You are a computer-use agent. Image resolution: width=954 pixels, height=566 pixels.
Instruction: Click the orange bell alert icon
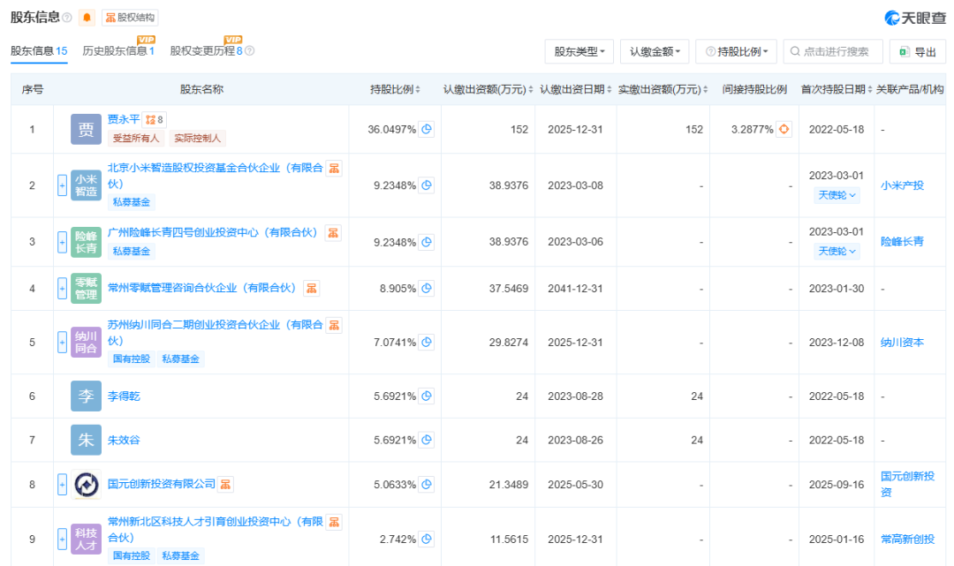[87, 18]
